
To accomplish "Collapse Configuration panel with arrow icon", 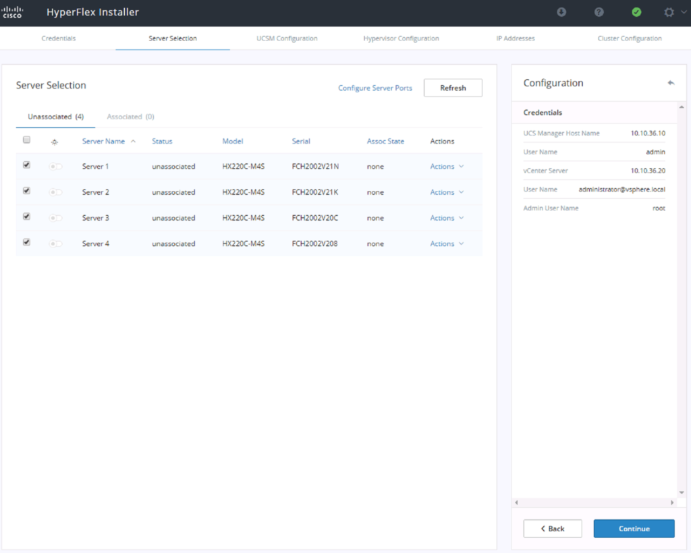I will (x=671, y=83).
